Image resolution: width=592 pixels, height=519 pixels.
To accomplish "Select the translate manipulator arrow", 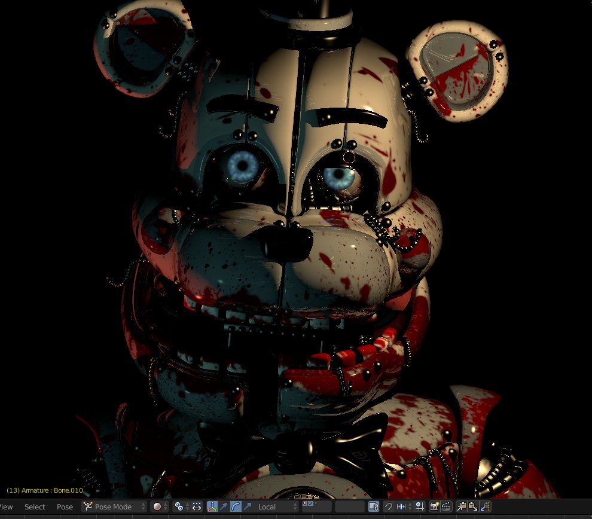I will (224, 506).
